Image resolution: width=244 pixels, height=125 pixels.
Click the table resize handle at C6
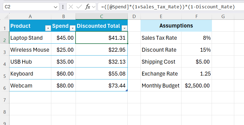point(127,90)
